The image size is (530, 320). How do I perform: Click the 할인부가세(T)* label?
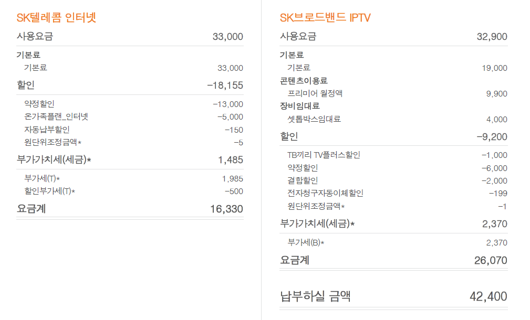[50, 191]
